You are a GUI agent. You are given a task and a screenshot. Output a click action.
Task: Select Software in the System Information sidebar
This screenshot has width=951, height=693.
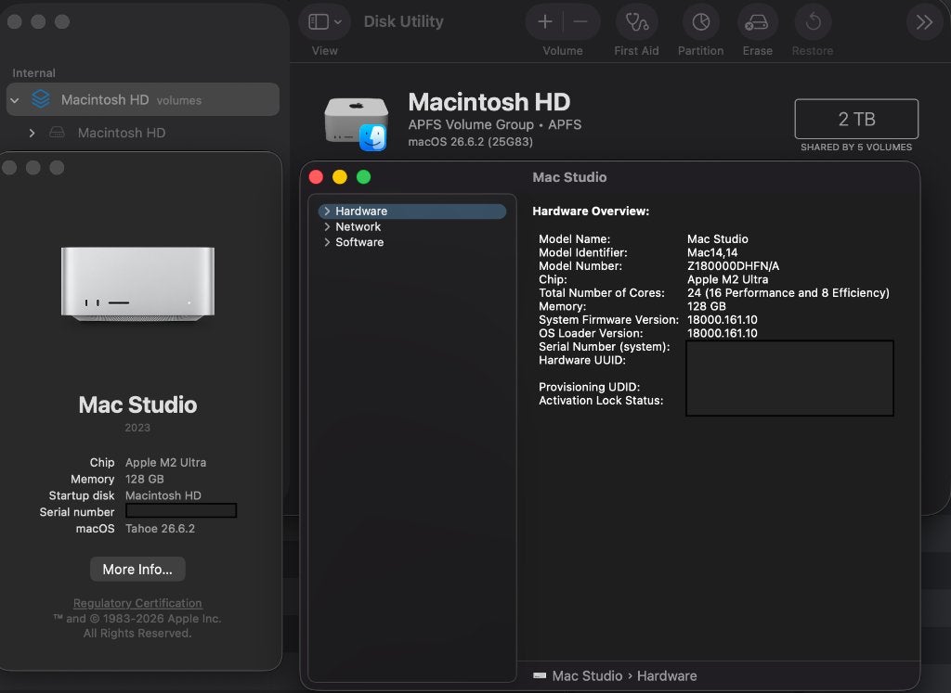(412, 242)
